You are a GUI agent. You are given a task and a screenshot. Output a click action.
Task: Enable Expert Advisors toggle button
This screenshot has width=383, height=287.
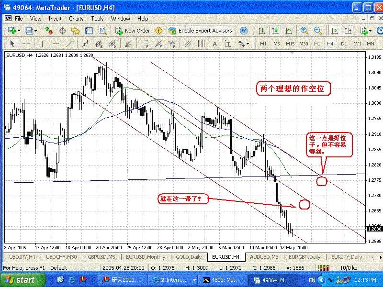pyautogui.click(x=200, y=31)
